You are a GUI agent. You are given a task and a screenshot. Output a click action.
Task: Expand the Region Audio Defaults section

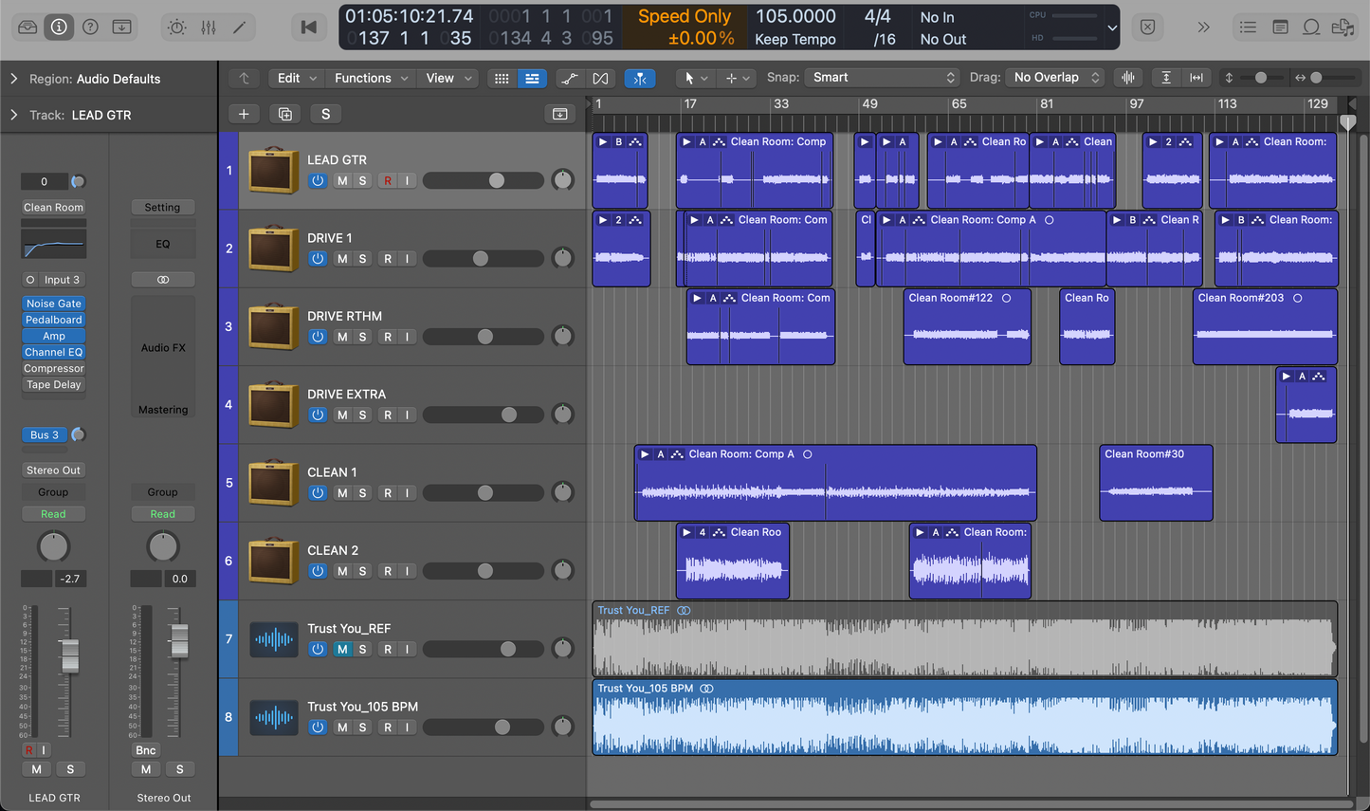point(14,79)
